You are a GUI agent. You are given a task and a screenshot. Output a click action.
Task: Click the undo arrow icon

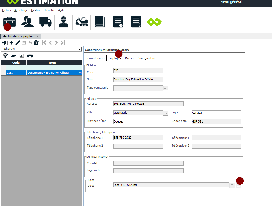pos(30,43)
